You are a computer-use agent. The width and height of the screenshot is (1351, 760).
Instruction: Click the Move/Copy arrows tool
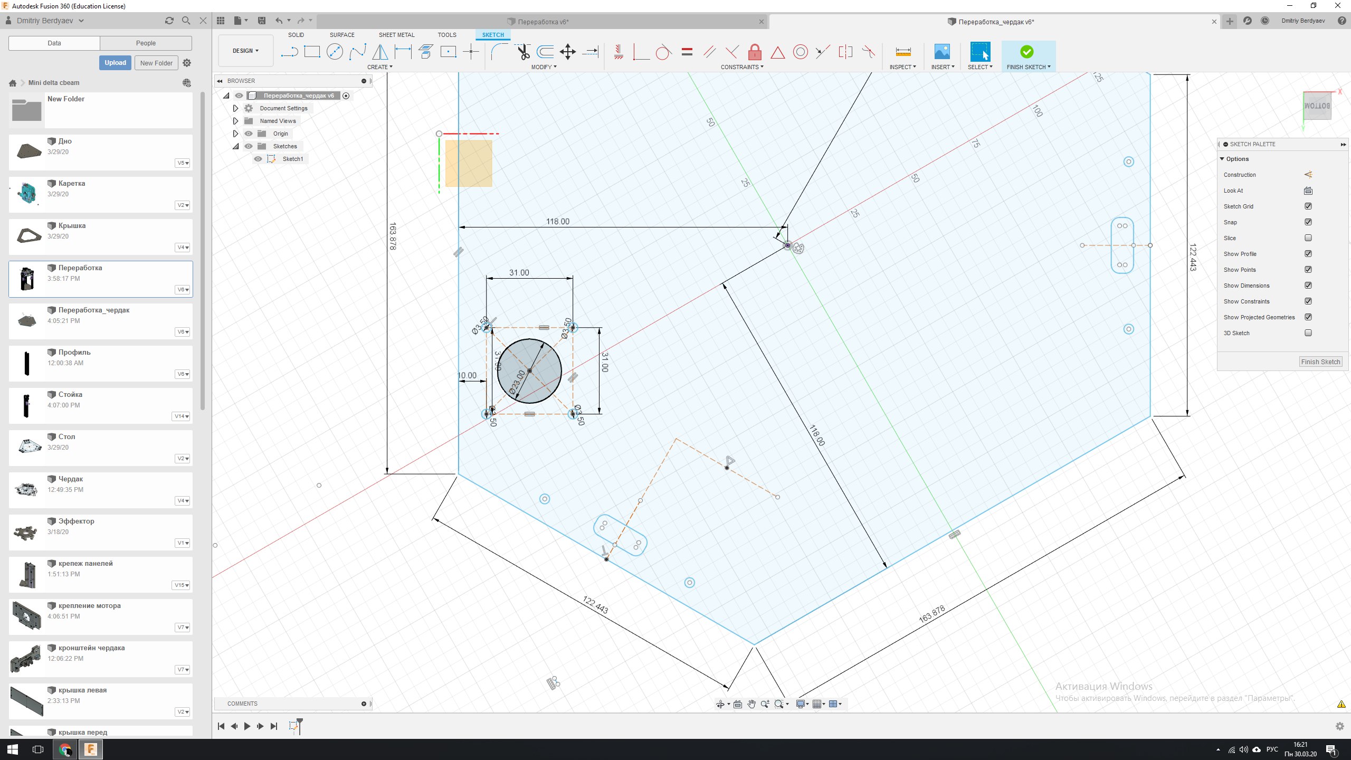(567, 52)
